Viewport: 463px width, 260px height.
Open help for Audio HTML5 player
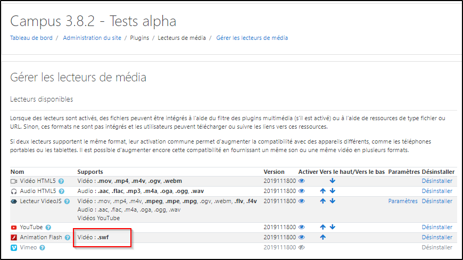click(60, 191)
